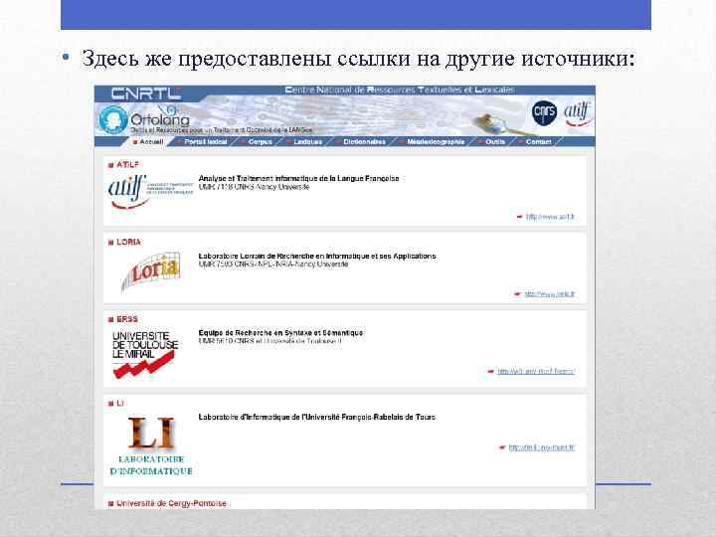
Task: Click the ATILF section heading
Action: tap(127, 164)
